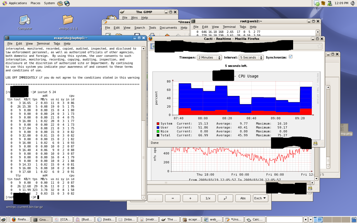Open the Places menu in top panel
This screenshot has height=223, width=357.
[35, 3]
